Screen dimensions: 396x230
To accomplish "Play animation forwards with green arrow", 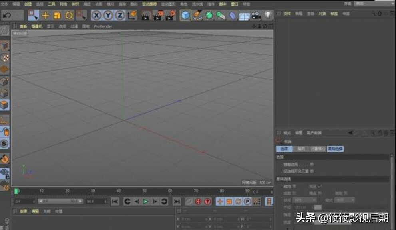I will 146,201.
